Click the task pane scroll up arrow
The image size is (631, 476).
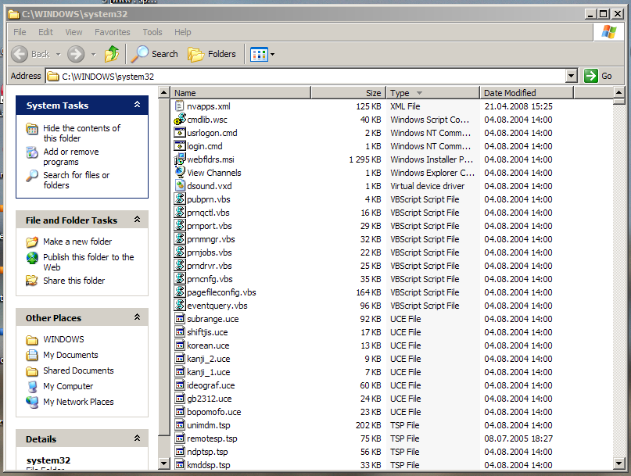pyautogui.click(x=163, y=92)
